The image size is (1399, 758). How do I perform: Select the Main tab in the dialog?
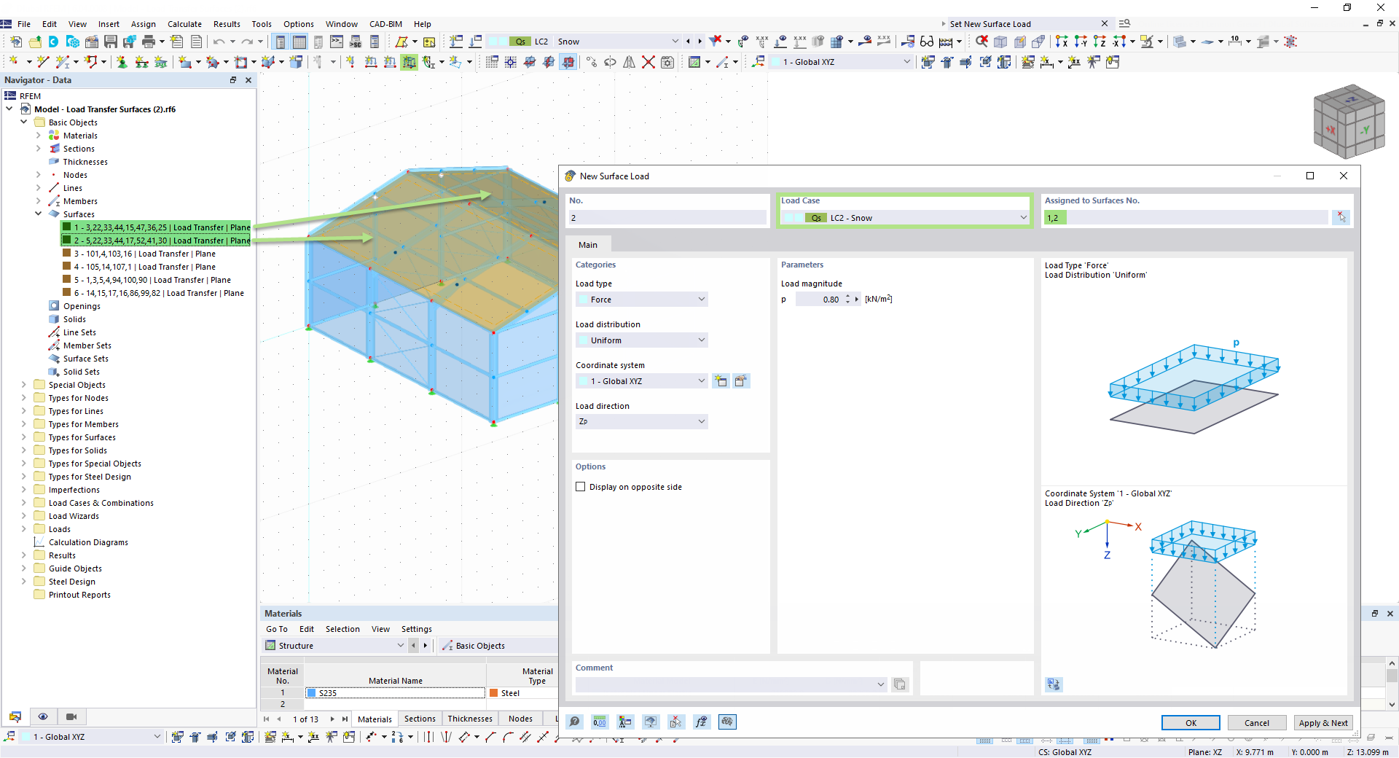(588, 245)
